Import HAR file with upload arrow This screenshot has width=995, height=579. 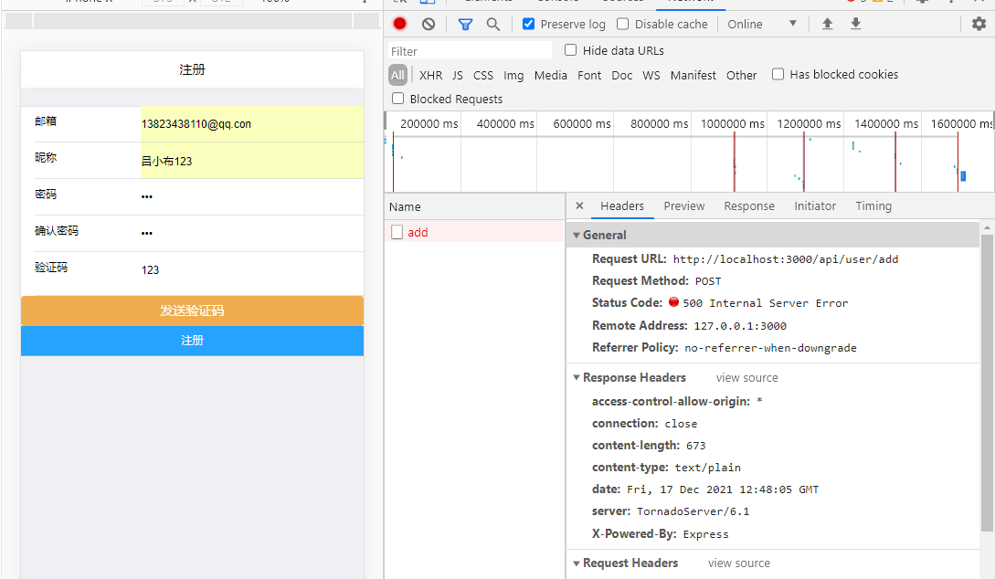(x=828, y=24)
